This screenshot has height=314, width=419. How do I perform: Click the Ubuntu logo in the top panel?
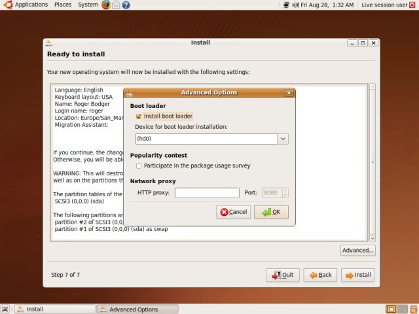[x=8, y=5]
